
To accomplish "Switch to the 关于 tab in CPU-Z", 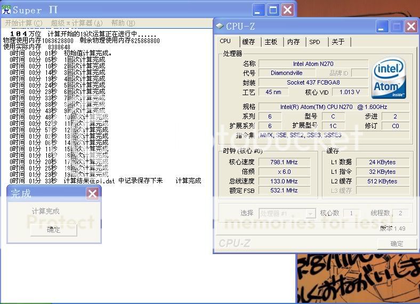I will (x=338, y=42).
